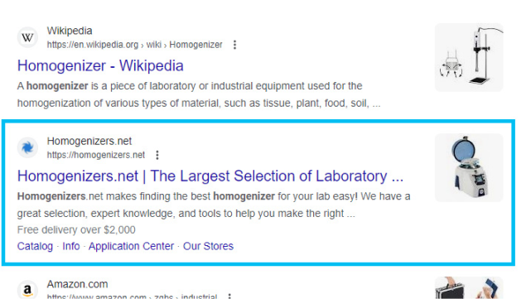
Task: Click the Wikipedia W favicon
Action: pos(27,37)
